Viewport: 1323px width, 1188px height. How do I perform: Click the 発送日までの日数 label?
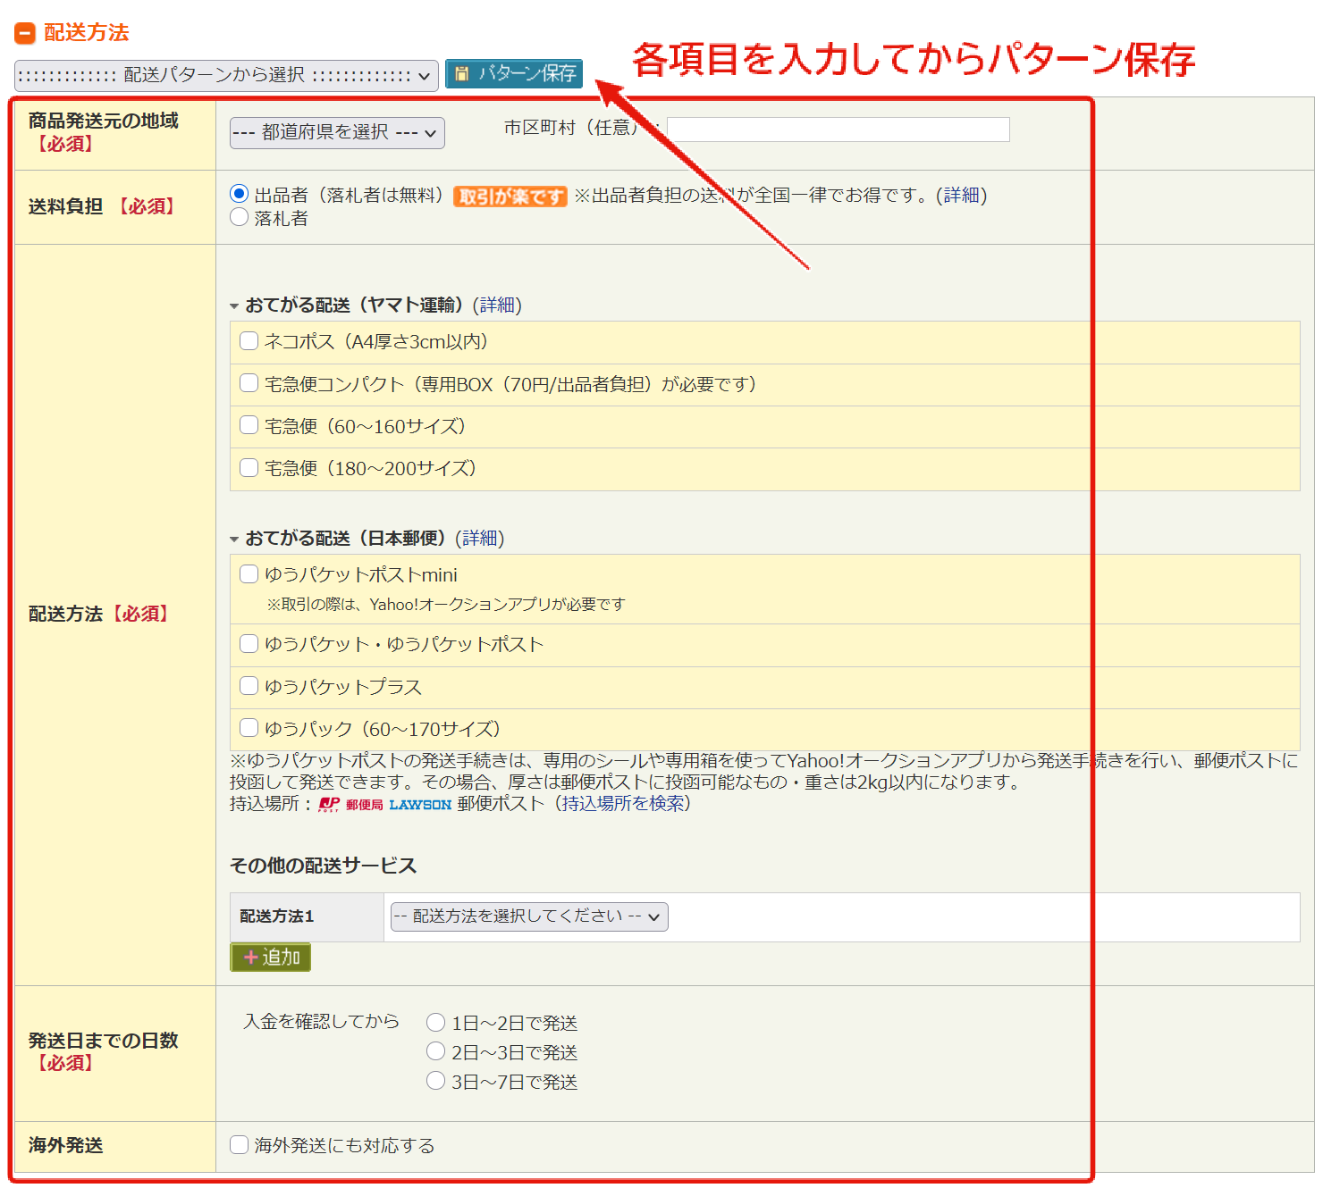click(x=104, y=1041)
